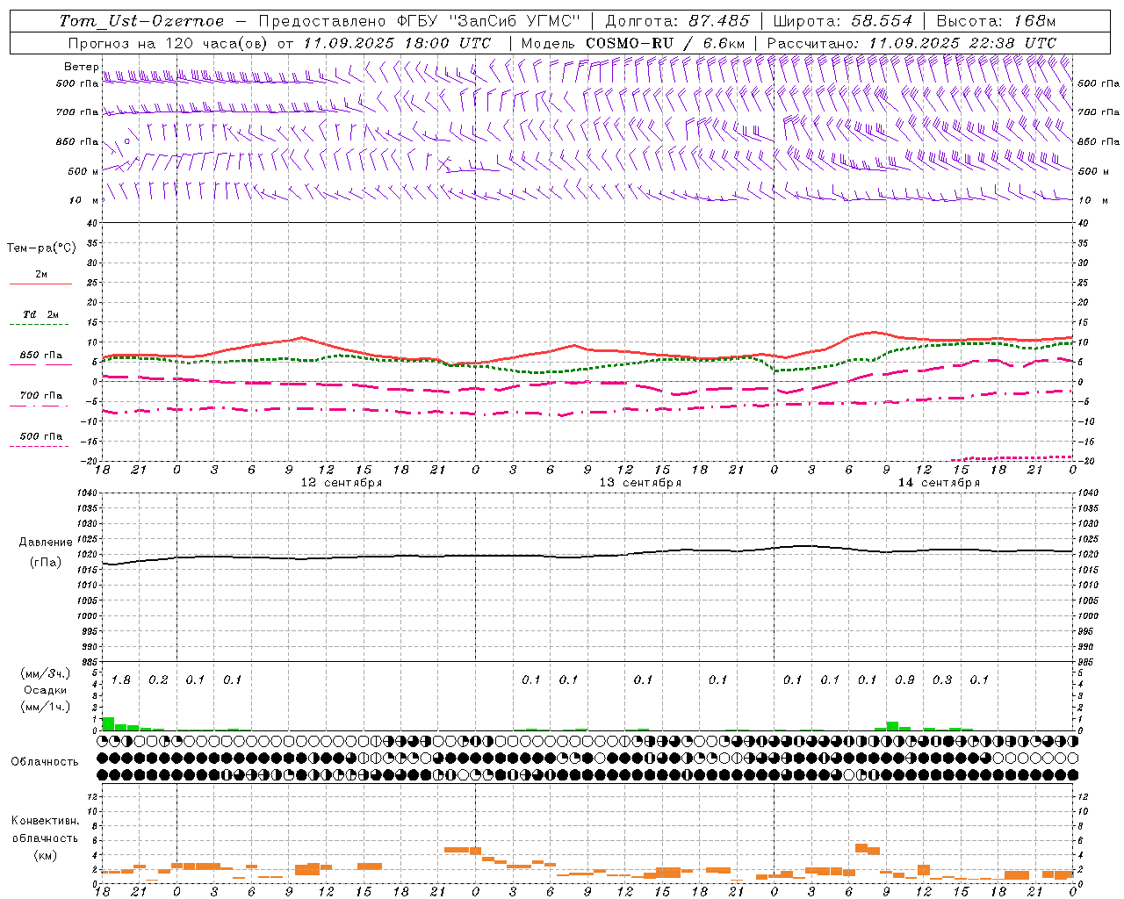Click the computed time 11.09.2025 22:38 UTC
Image resolution: width=1124 pixels, height=899 pixels.
[x=962, y=43]
